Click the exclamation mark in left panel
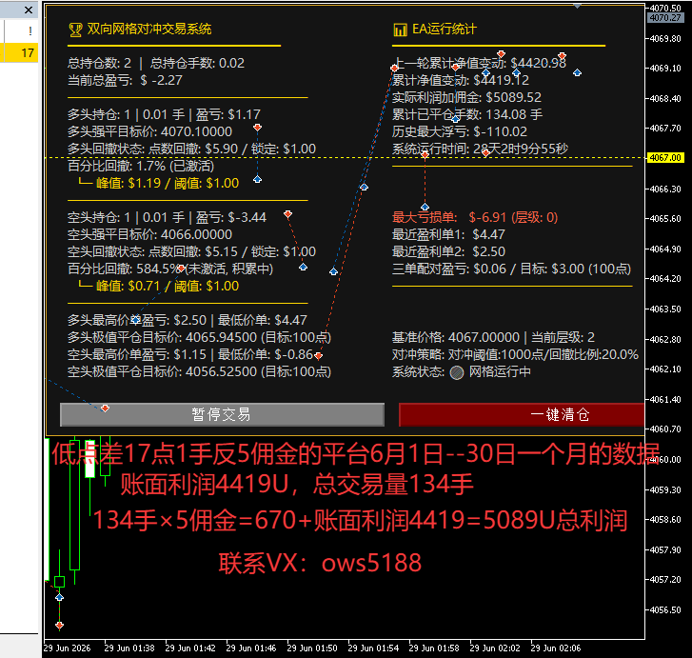 (30, 30)
